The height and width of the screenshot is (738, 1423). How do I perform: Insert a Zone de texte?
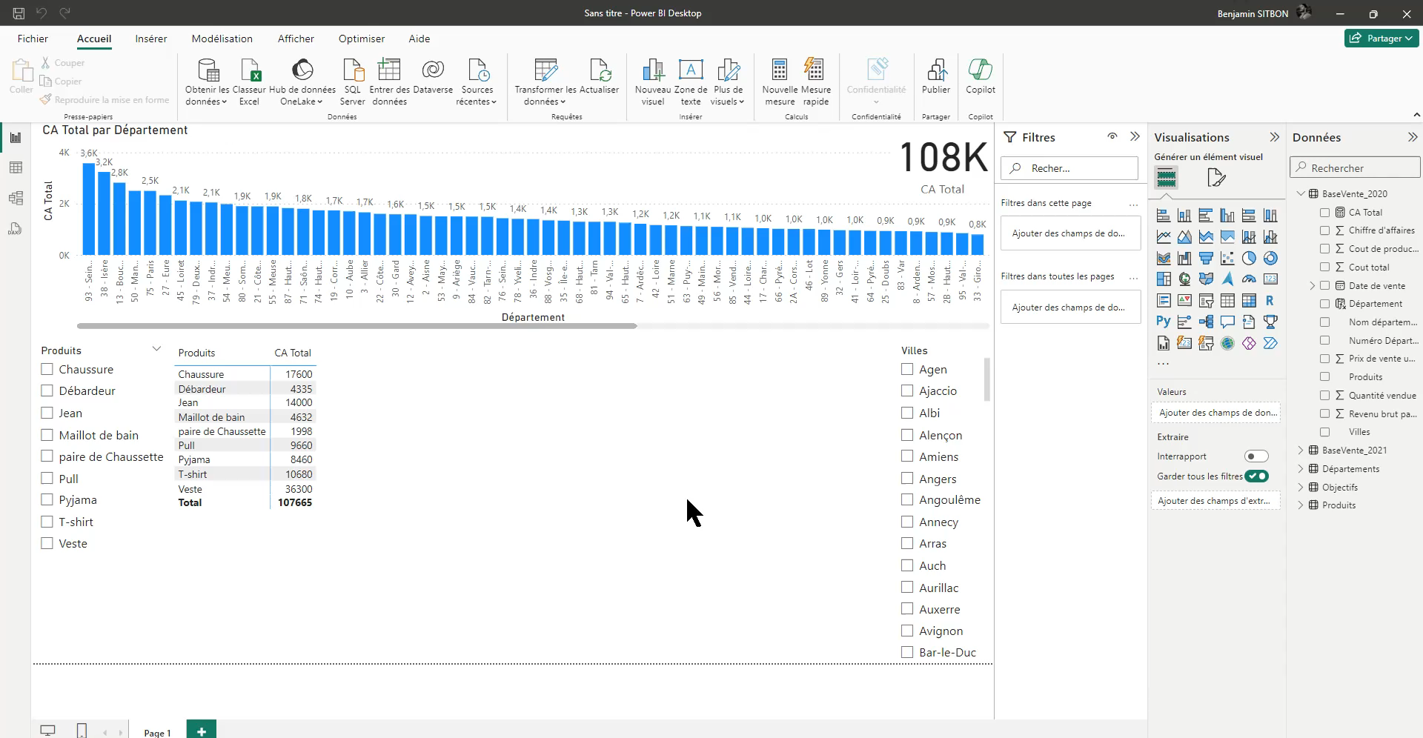[x=690, y=82]
